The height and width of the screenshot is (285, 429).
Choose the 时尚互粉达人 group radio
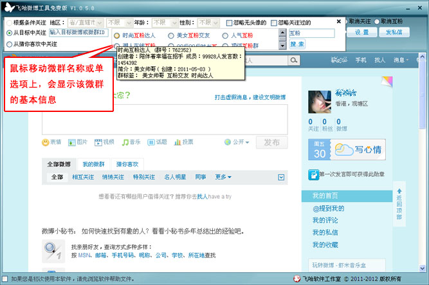tap(117, 35)
